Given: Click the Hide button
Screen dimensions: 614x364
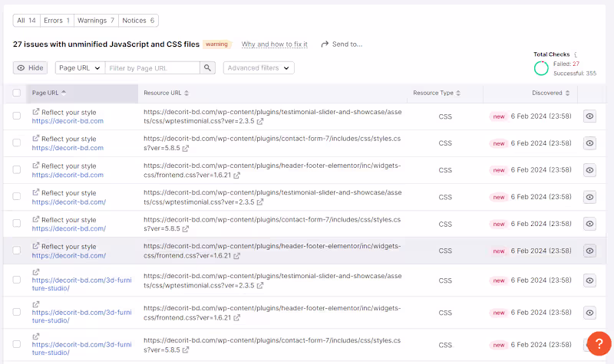Looking at the screenshot, I should (x=31, y=68).
